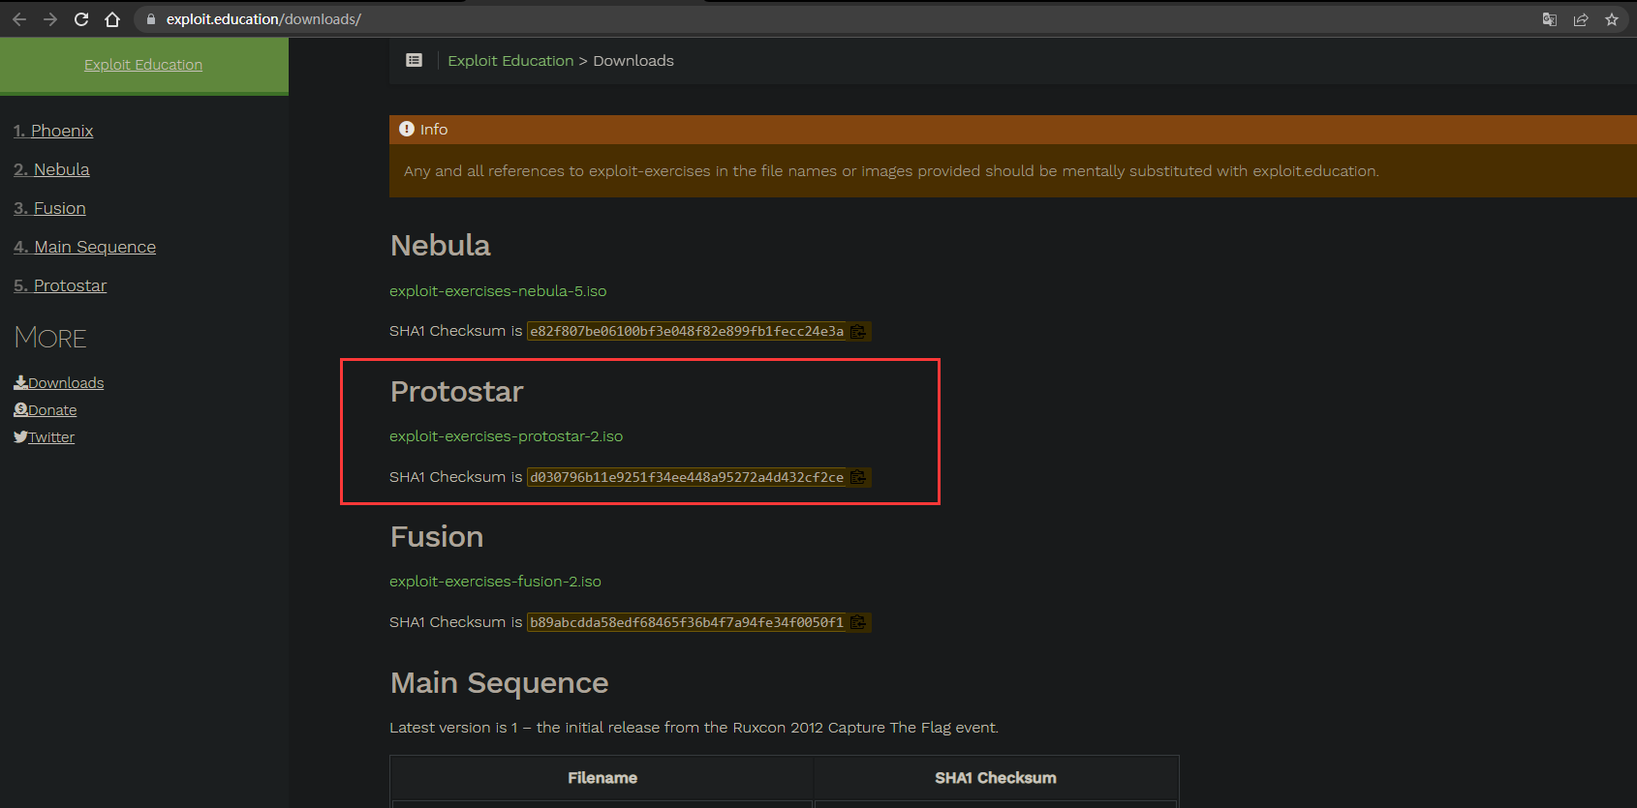The width and height of the screenshot is (1637, 808).
Task: Click the Protostar section heading
Action: pos(456,392)
